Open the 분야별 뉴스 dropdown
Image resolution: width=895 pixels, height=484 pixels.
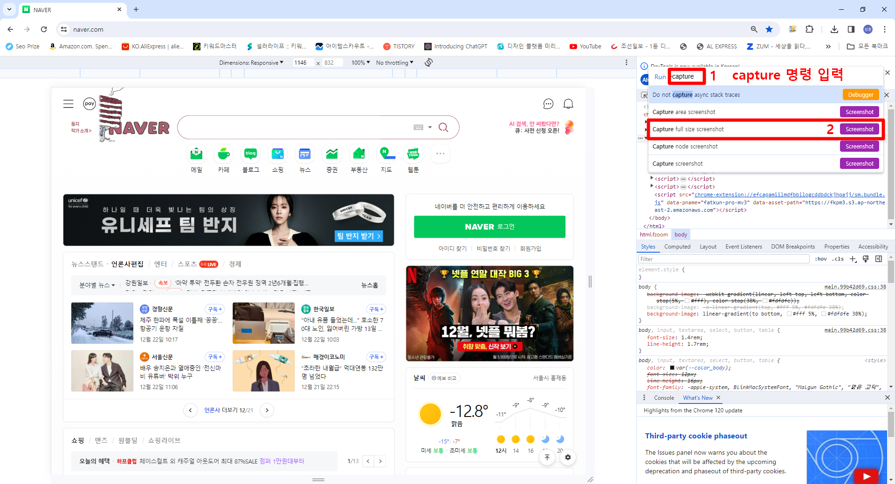click(97, 285)
